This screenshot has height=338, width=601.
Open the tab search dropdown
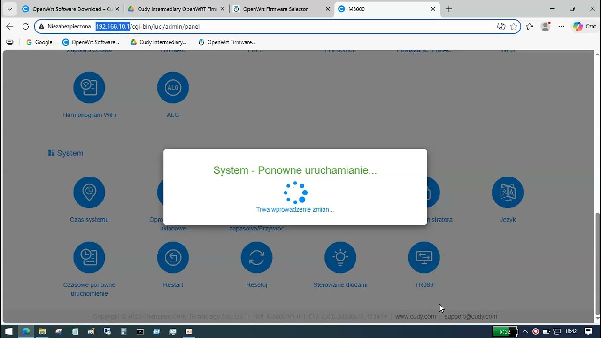pyautogui.click(x=9, y=9)
